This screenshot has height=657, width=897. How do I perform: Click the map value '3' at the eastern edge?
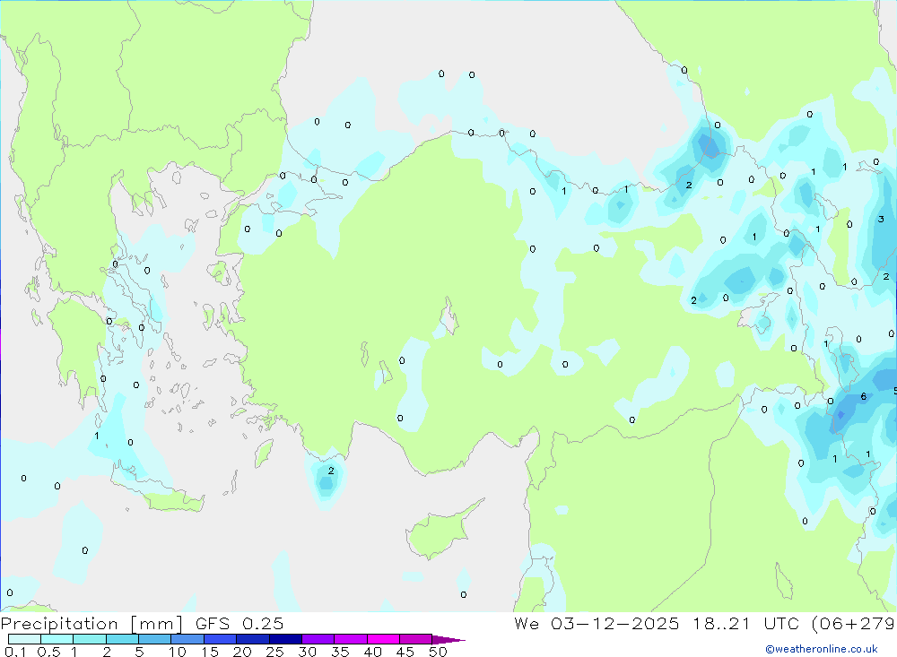pyautogui.click(x=881, y=219)
